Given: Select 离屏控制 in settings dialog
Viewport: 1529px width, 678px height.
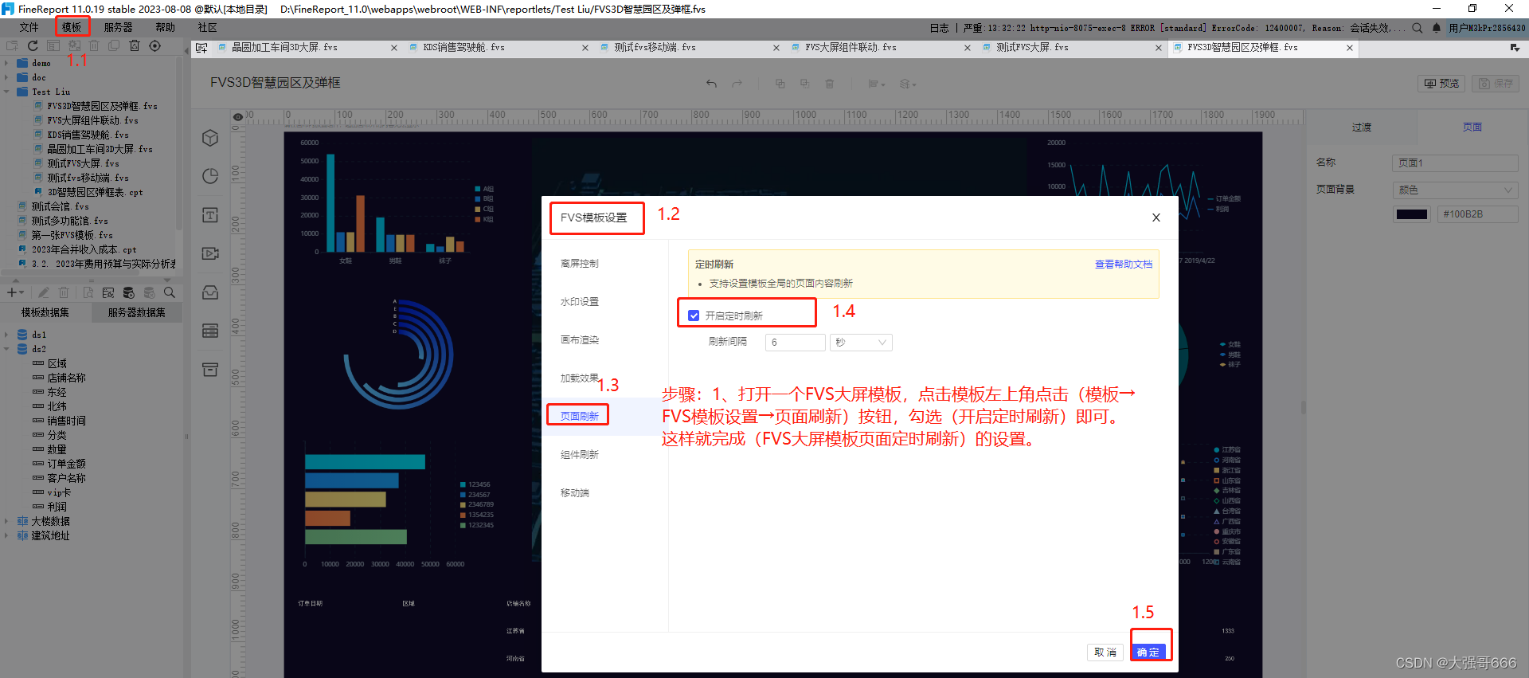Looking at the screenshot, I should click(x=580, y=264).
